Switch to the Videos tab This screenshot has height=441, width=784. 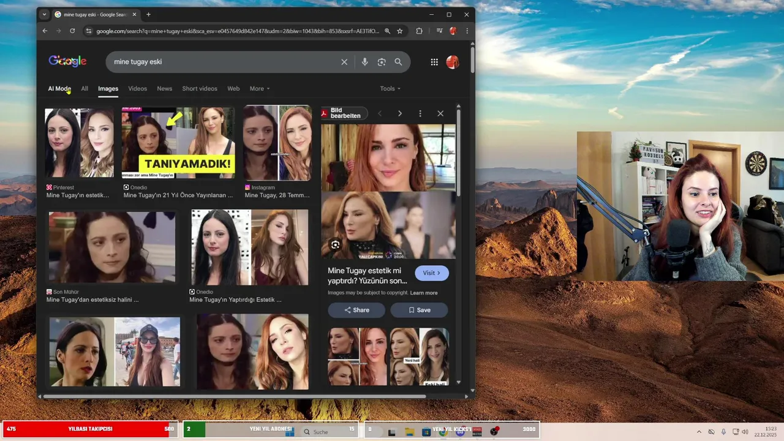138,89
